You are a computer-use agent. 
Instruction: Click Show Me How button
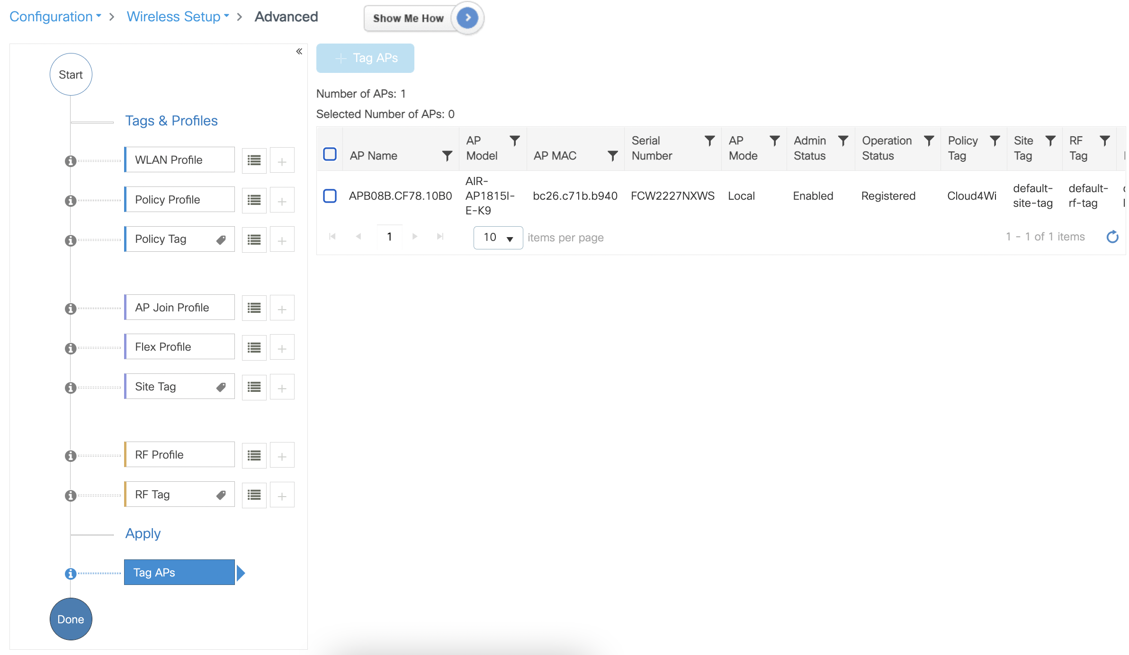(x=423, y=18)
